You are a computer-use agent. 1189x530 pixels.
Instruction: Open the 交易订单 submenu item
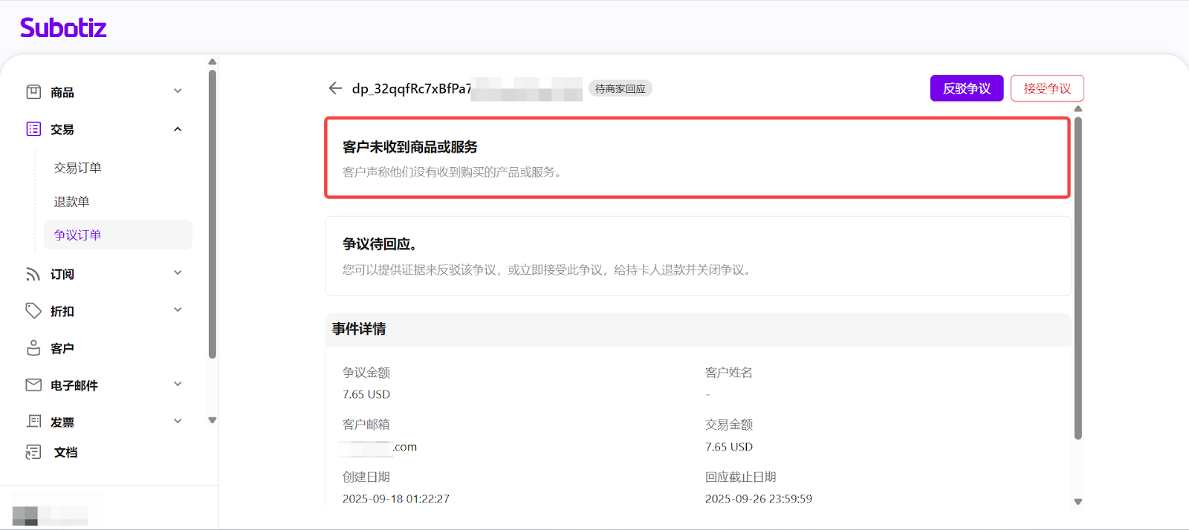tap(77, 168)
